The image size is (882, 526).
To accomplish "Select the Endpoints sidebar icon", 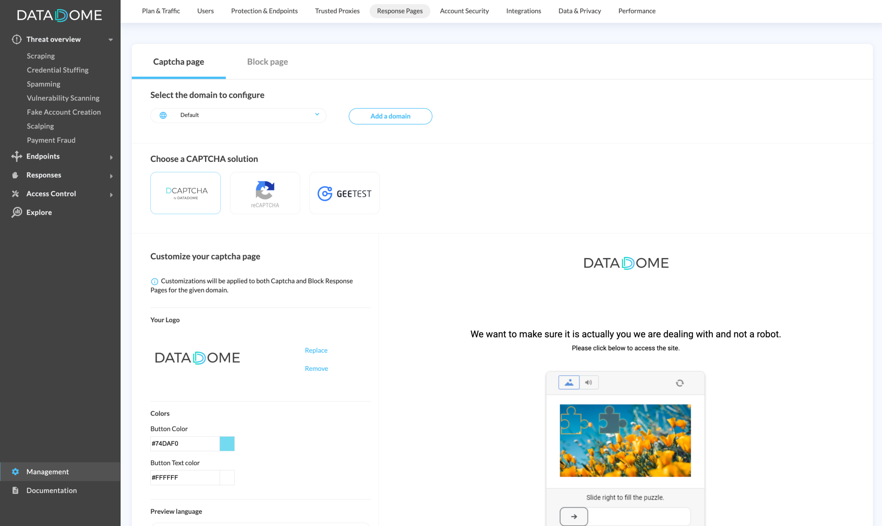I will coord(16,156).
